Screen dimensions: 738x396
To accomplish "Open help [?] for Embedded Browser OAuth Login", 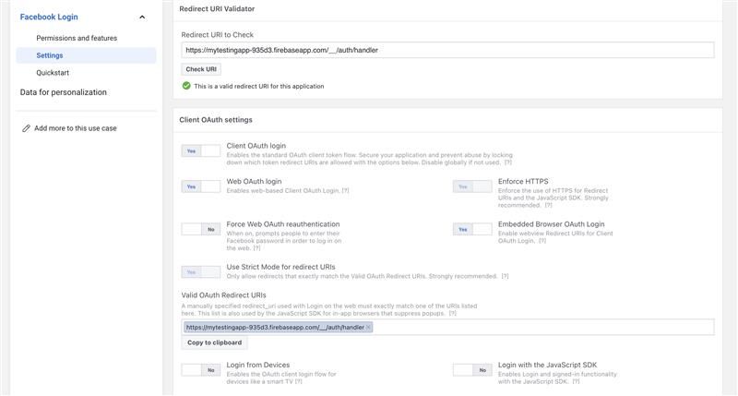I will pyautogui.click(x=542, y=241).
